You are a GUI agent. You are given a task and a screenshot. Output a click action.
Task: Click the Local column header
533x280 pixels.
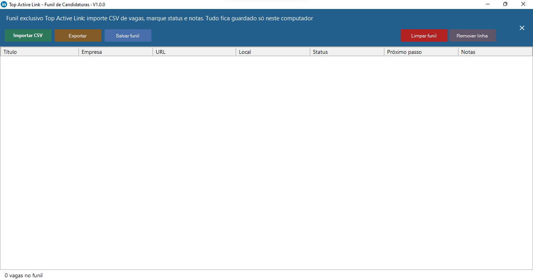pyautogui.click(x=273, y=52)
